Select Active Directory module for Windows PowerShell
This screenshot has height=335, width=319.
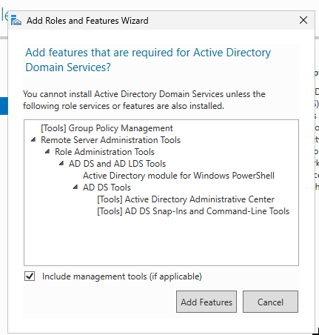click(178, 176)
